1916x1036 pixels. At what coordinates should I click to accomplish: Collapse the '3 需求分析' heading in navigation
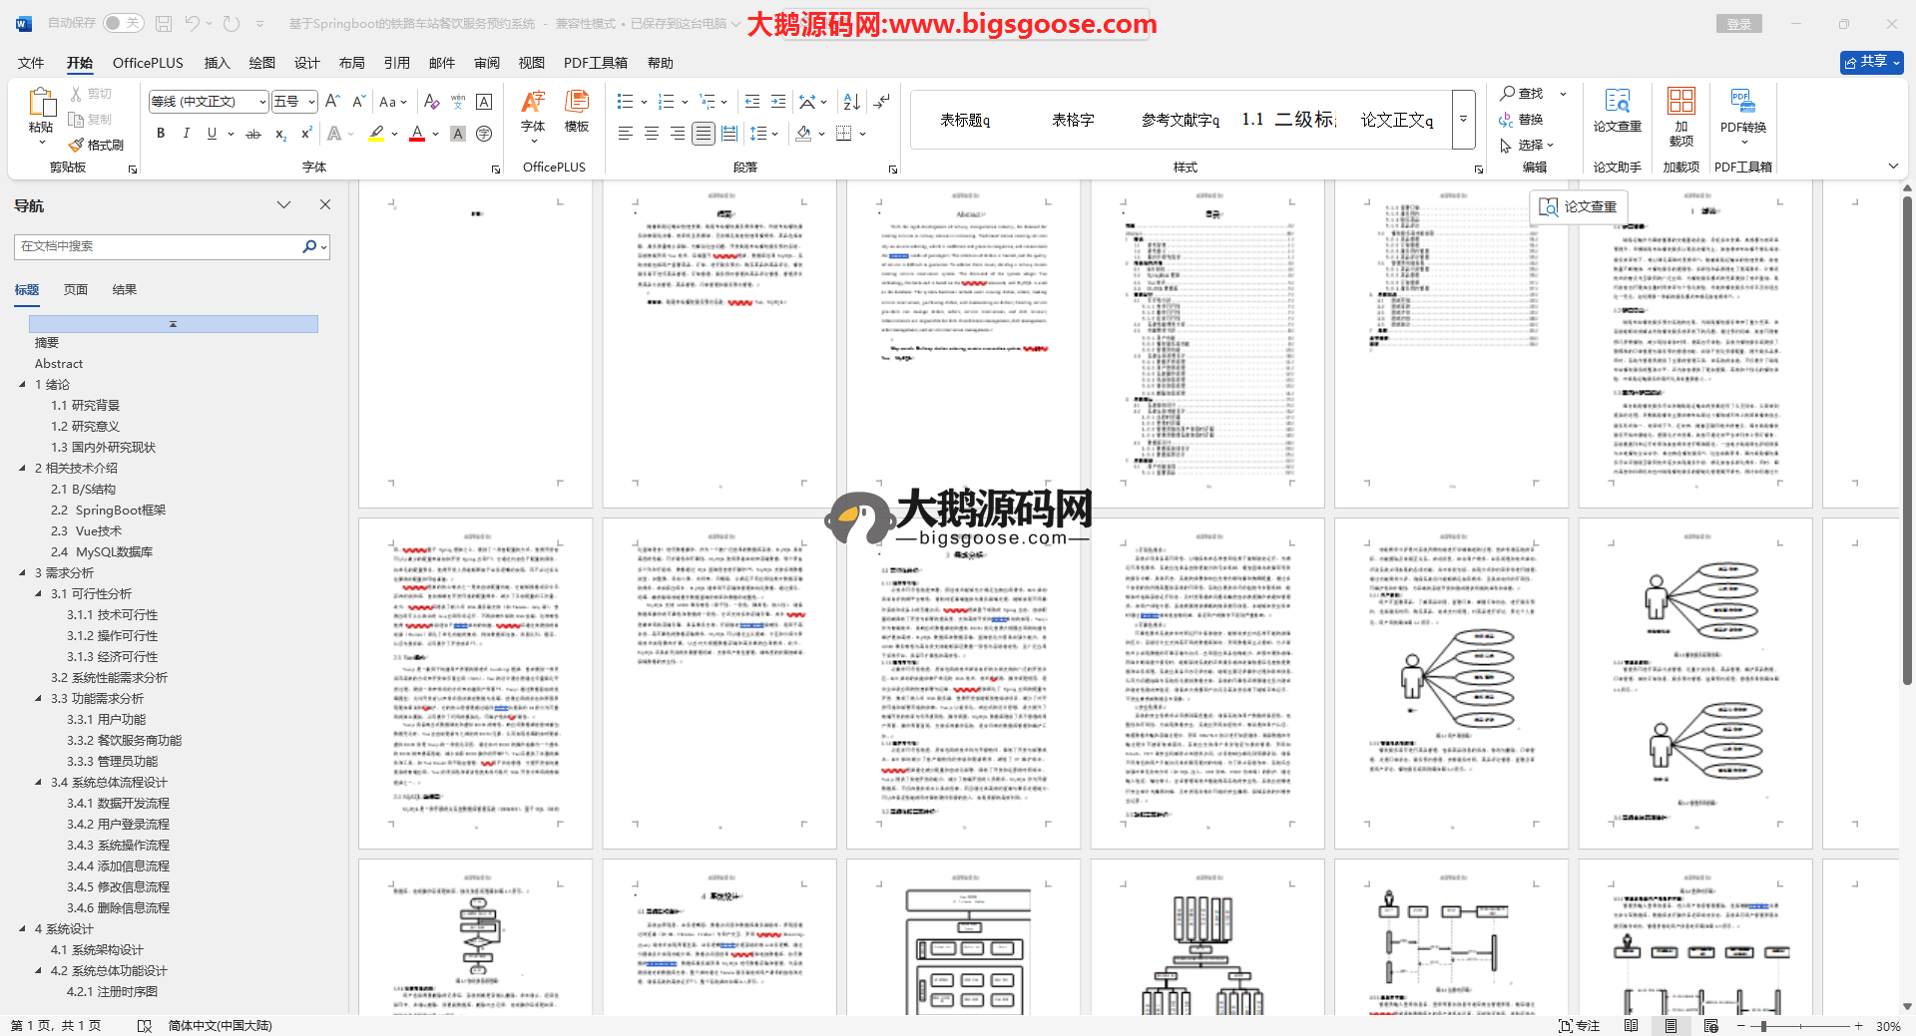point(23,572)
